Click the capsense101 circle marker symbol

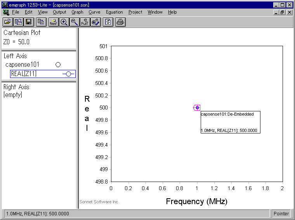[58, 65]
